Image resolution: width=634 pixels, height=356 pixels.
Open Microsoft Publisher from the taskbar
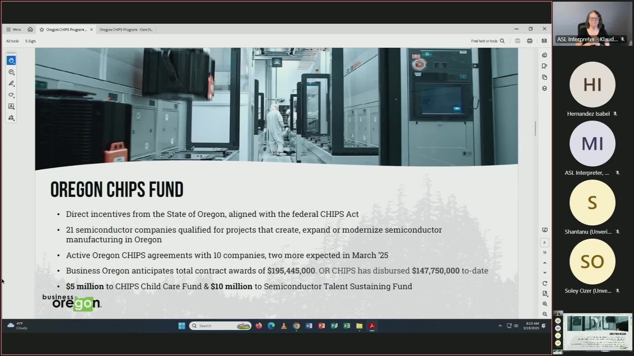coord(334,326)
